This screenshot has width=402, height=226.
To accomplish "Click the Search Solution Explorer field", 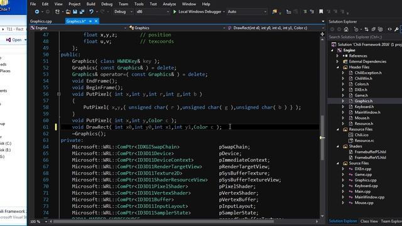I will [x=365, y=37].
